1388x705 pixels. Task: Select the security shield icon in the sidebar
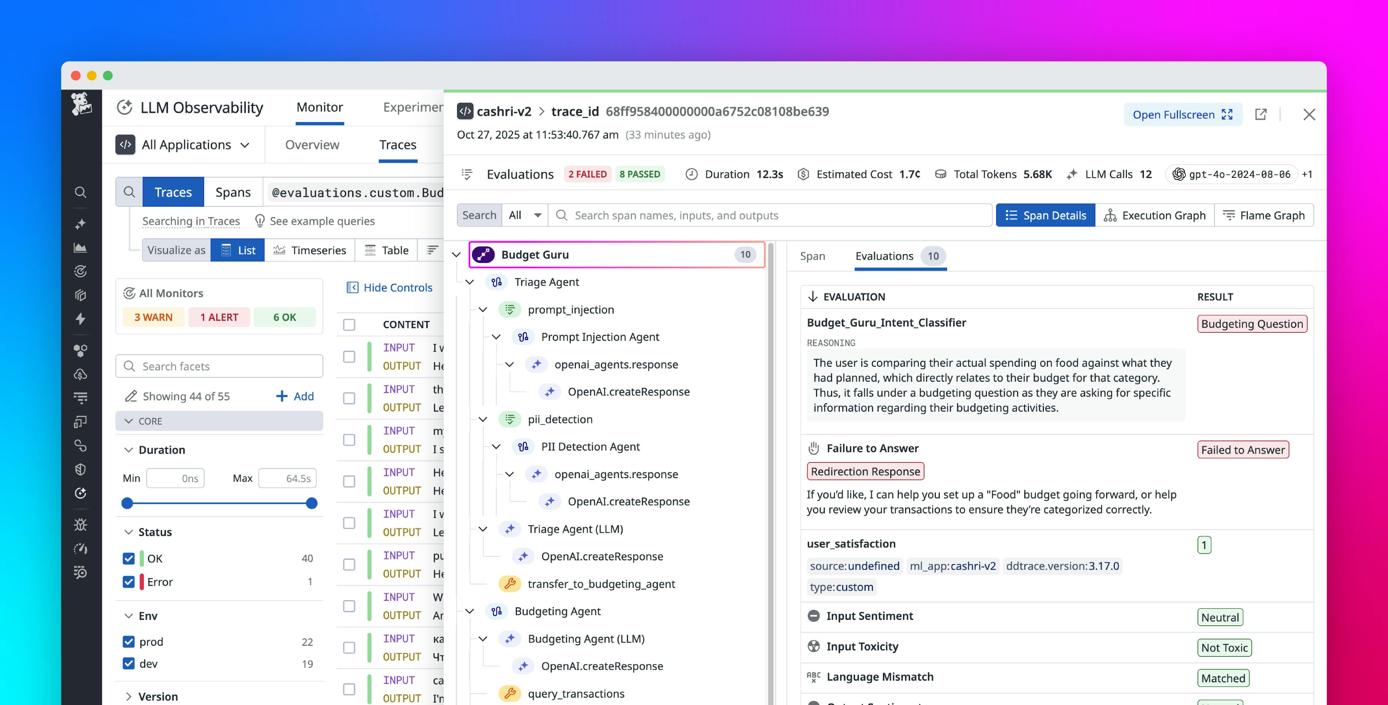[80, 469]
